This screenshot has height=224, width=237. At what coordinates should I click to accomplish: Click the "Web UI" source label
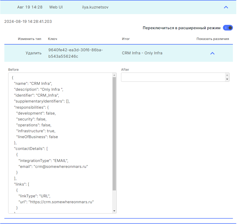56,7
